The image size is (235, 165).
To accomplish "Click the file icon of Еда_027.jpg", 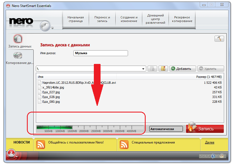I will [39, 92].
